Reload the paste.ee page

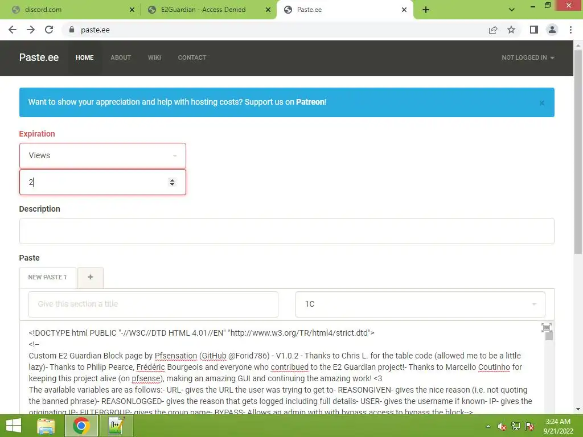[49, 30]
